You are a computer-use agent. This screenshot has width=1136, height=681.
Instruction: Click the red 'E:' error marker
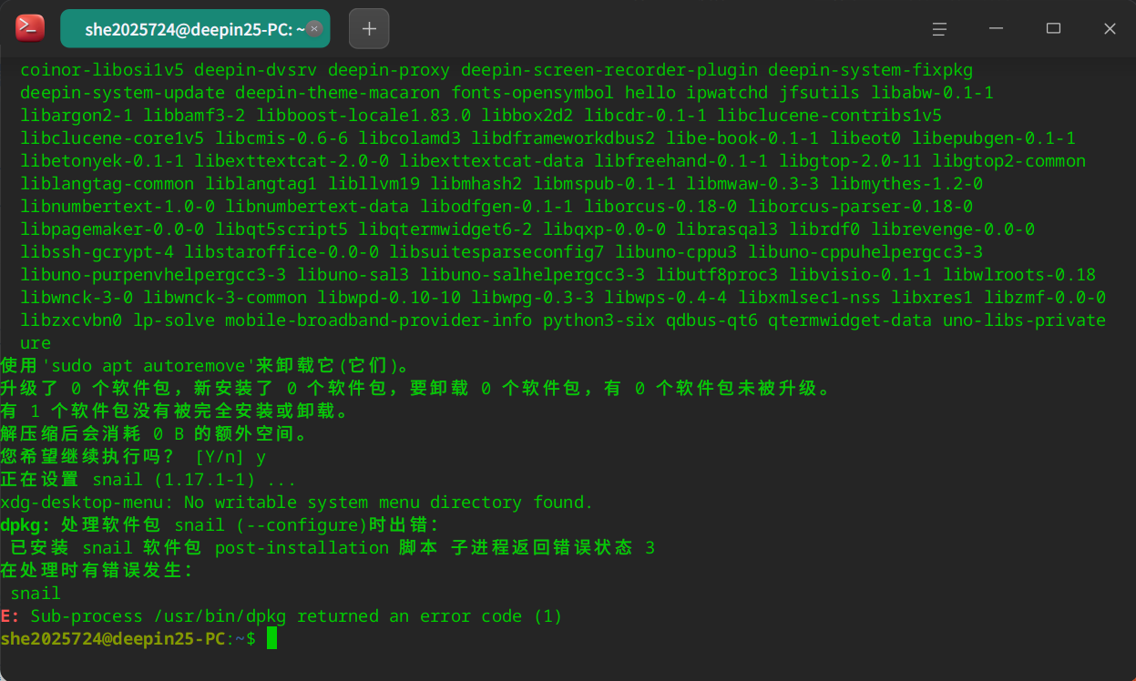click(10, 616)
